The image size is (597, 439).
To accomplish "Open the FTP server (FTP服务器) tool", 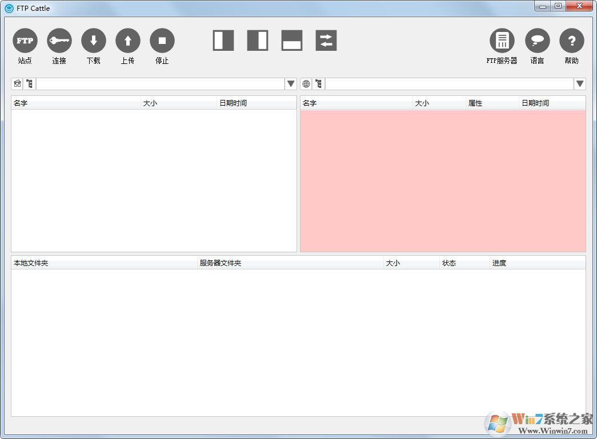I will tap(502, 41).
